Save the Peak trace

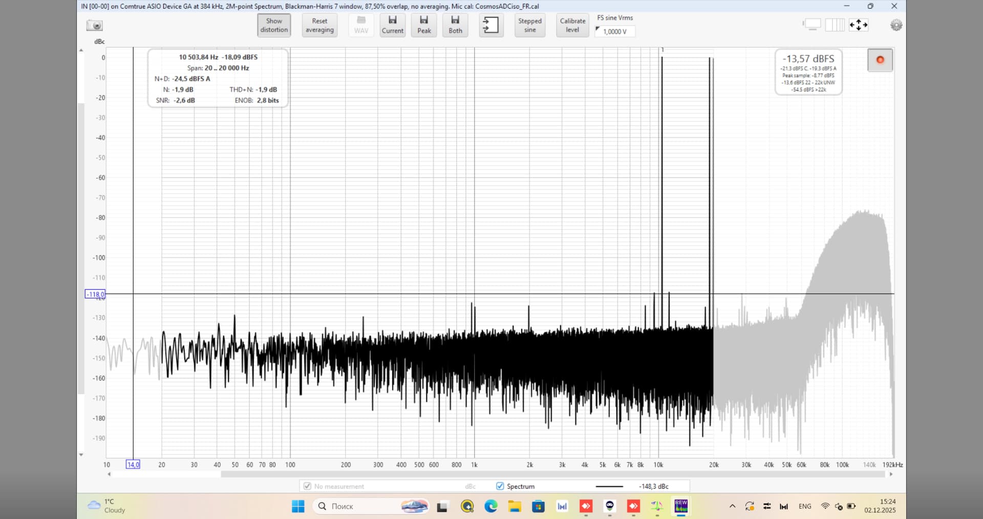(x=424, y=25)
